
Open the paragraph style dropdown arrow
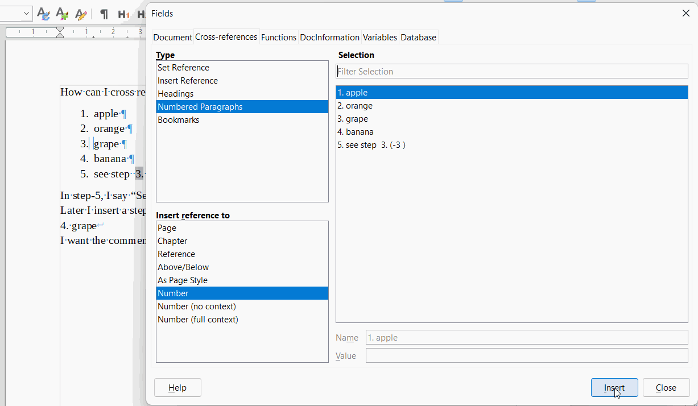(26, 14)
